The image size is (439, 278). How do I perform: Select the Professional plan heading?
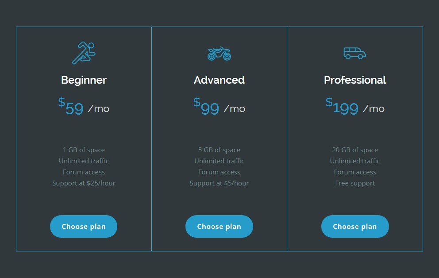click(x=355, y=80)
